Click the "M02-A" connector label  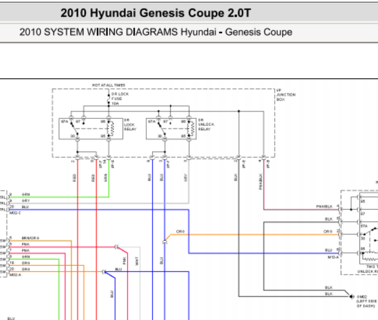[15, 275]
